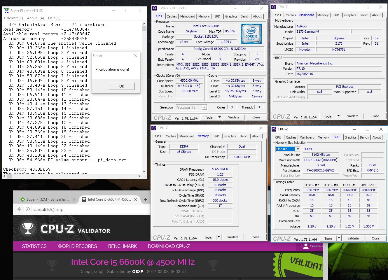This screenshot has width=388, height=280.
Task: Open the BENCHMARK link on the validator page
Action: tap(123, 246)
